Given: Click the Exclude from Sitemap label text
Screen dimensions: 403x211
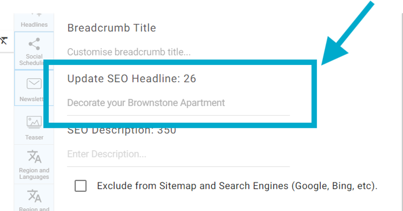Looking at the screenshot, I should [237, 186].
